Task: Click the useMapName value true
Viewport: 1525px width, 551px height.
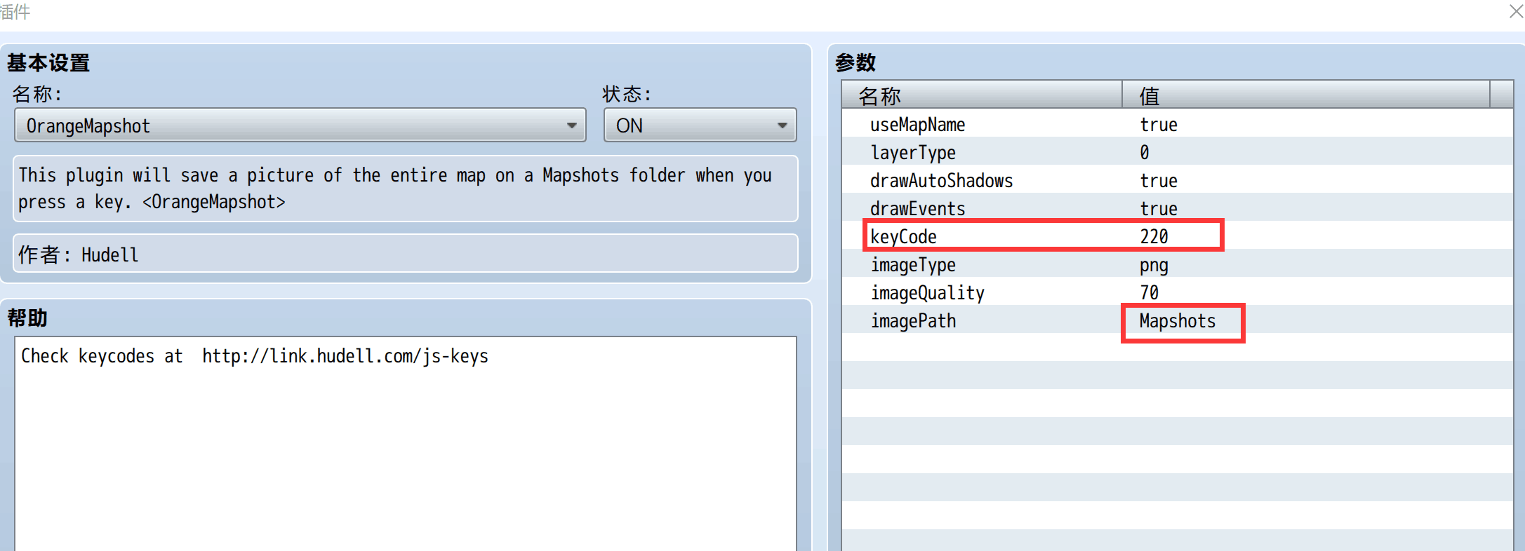Action: point(1158,125)
